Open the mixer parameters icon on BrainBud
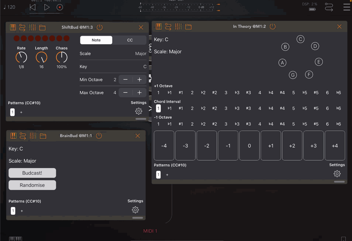352x241 pixels. point(33,135)
